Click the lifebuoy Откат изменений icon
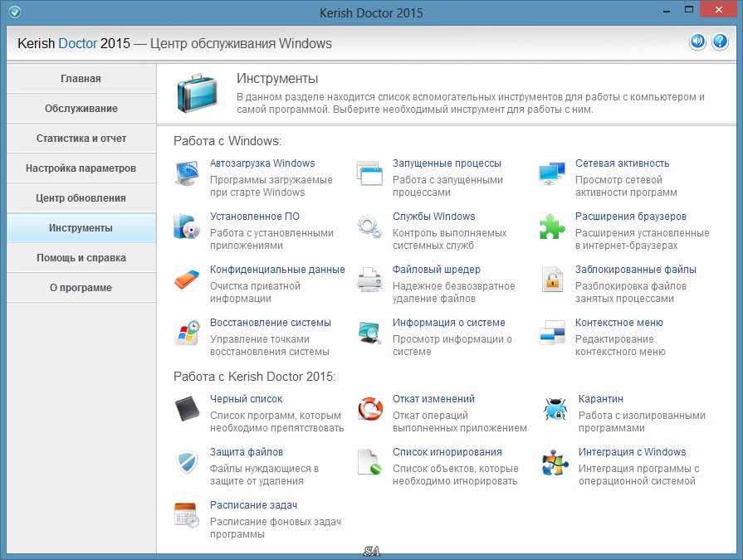743x560 pixels. tap(370, 408)
